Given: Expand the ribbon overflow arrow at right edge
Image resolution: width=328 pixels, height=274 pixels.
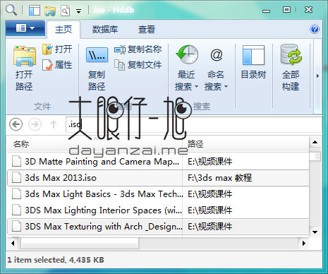Looking at the screenshot, I should click(x=317, y=76).
